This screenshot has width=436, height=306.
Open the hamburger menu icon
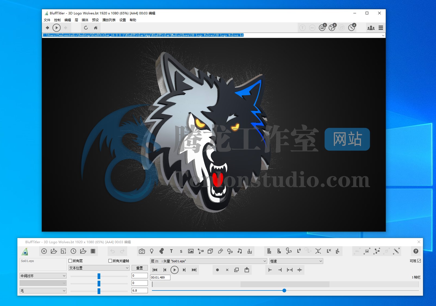pos(381,28)
